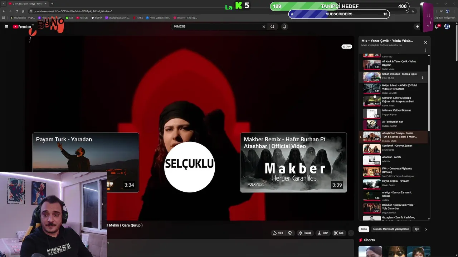
Task: Play maNga - Dursun Zaman ft. Göksel
Action: tap(393, 196)
